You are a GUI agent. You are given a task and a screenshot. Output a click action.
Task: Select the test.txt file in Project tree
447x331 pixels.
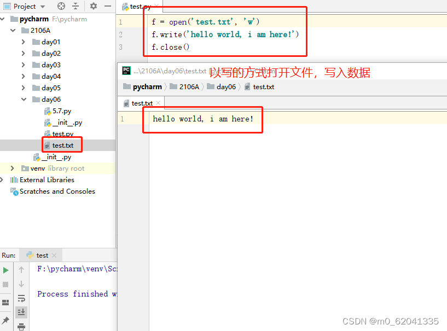(62, 145)
